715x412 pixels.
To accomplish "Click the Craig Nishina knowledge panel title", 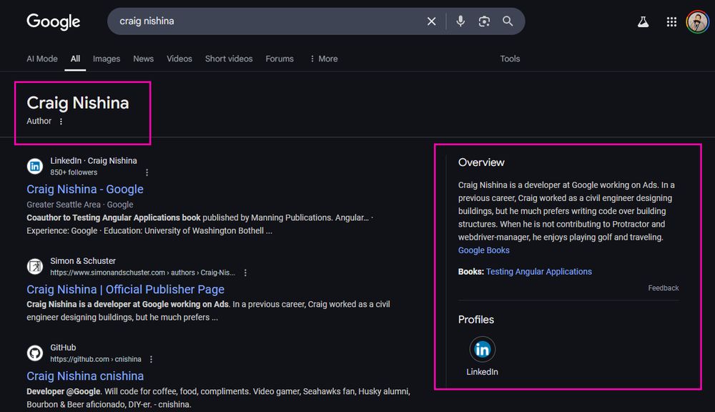I will (77, 103).
